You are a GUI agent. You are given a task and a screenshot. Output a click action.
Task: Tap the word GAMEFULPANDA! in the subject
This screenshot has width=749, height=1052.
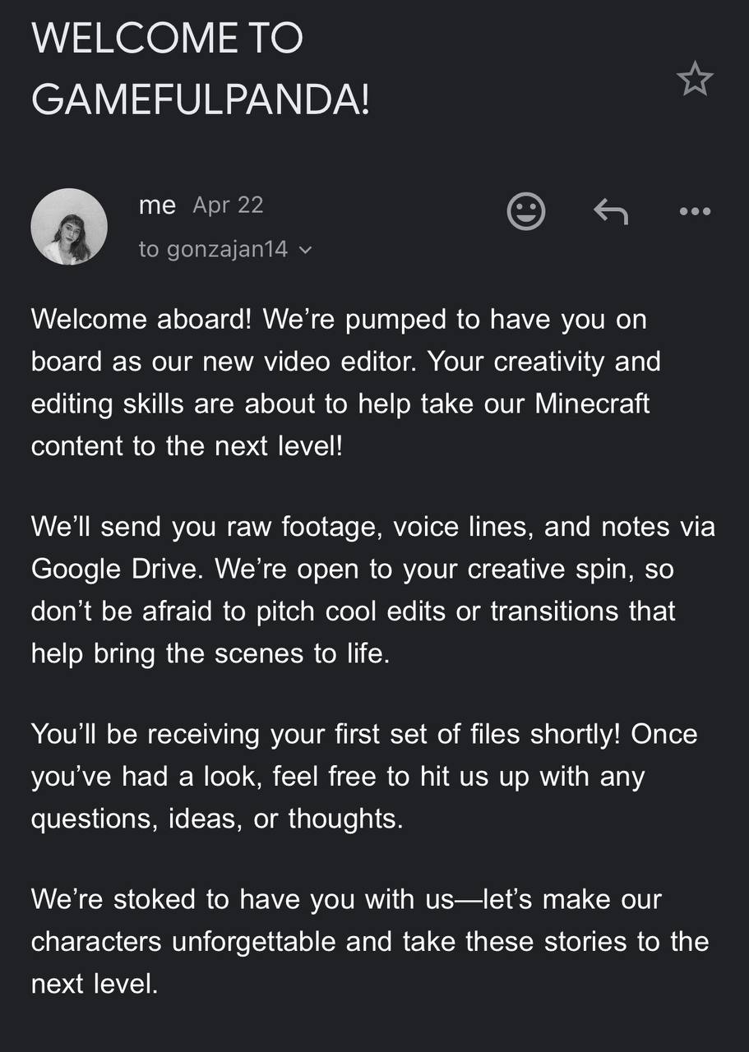(x=201, y=100)
